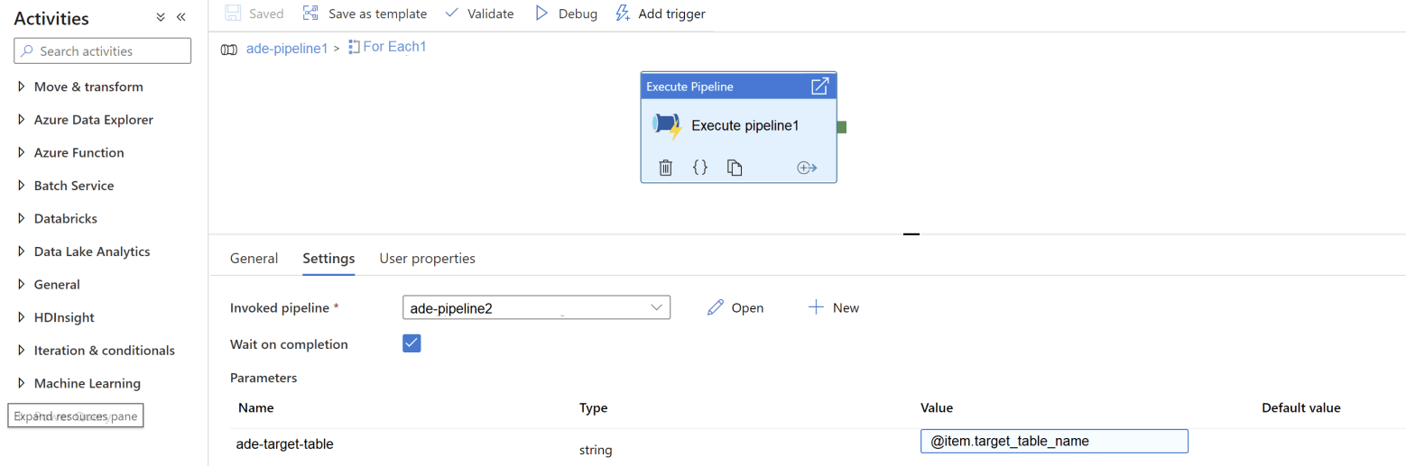
Task: Click the Save as template icon
Action: pyautogui.click(x=311, y=14)
